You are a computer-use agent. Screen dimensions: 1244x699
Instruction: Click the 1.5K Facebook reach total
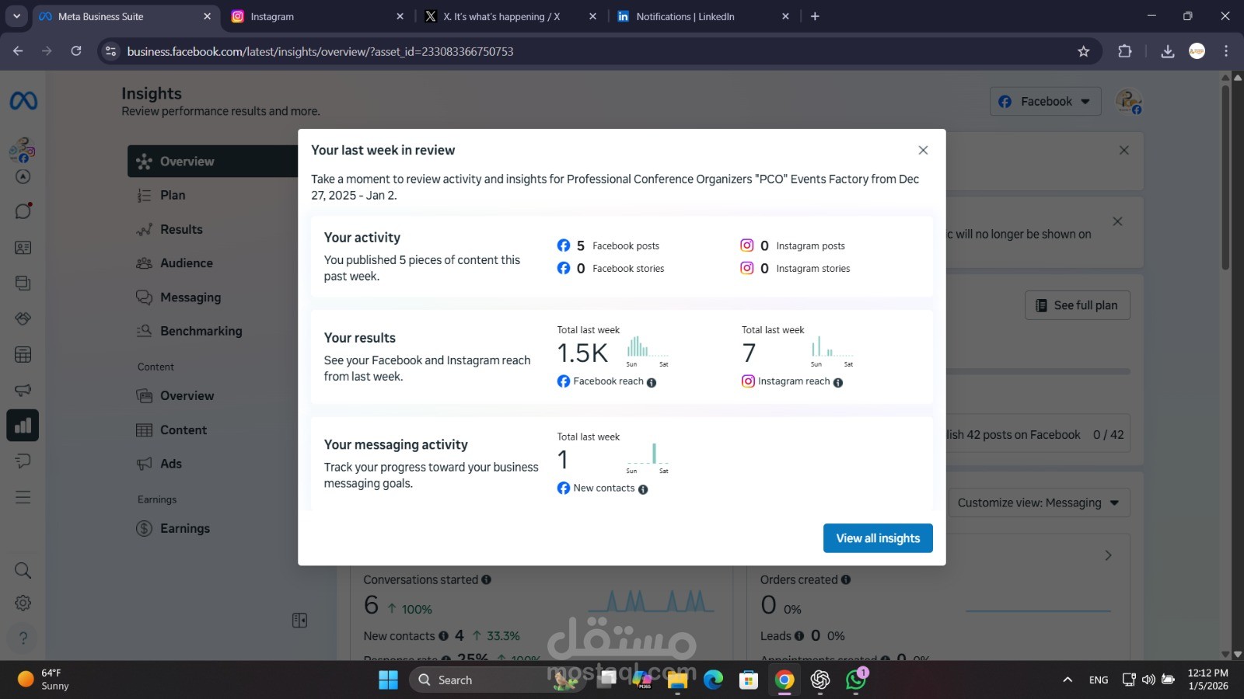click(x=582, y=353)
